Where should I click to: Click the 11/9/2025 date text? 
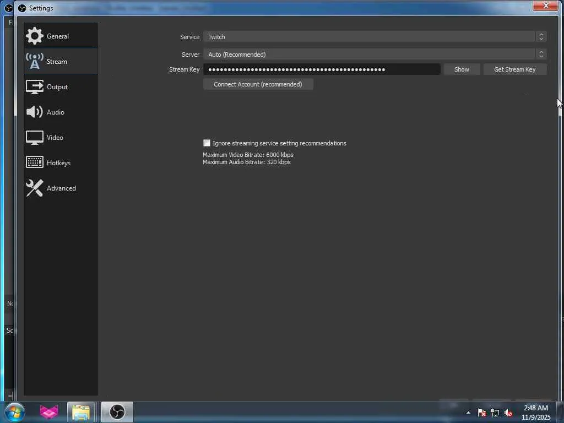(x=536, y=417)
